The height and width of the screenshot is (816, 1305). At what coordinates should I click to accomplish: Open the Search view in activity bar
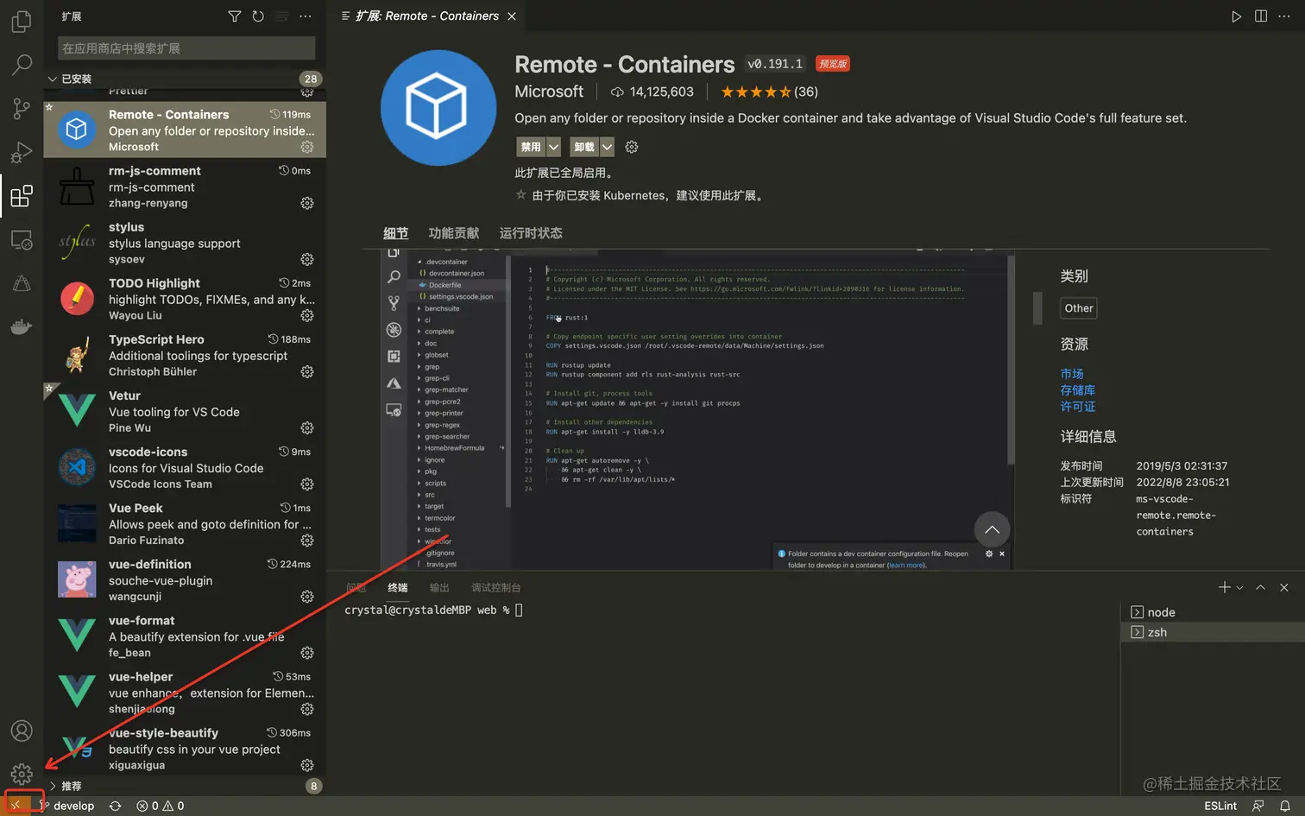(x=22, y=65)
